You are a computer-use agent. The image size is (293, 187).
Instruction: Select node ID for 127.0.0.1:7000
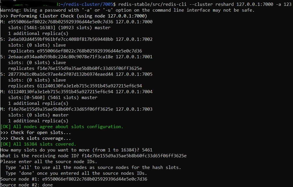click(x=61, y=22)
